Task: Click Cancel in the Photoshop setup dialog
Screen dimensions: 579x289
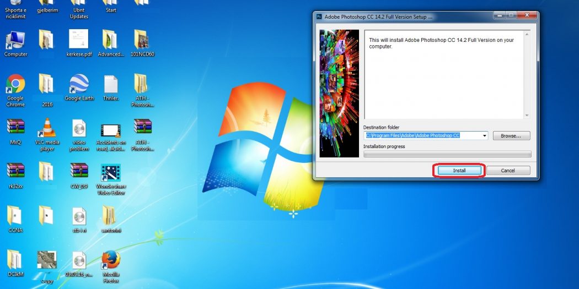Action: pyautogui.click(x=508, y=170)
